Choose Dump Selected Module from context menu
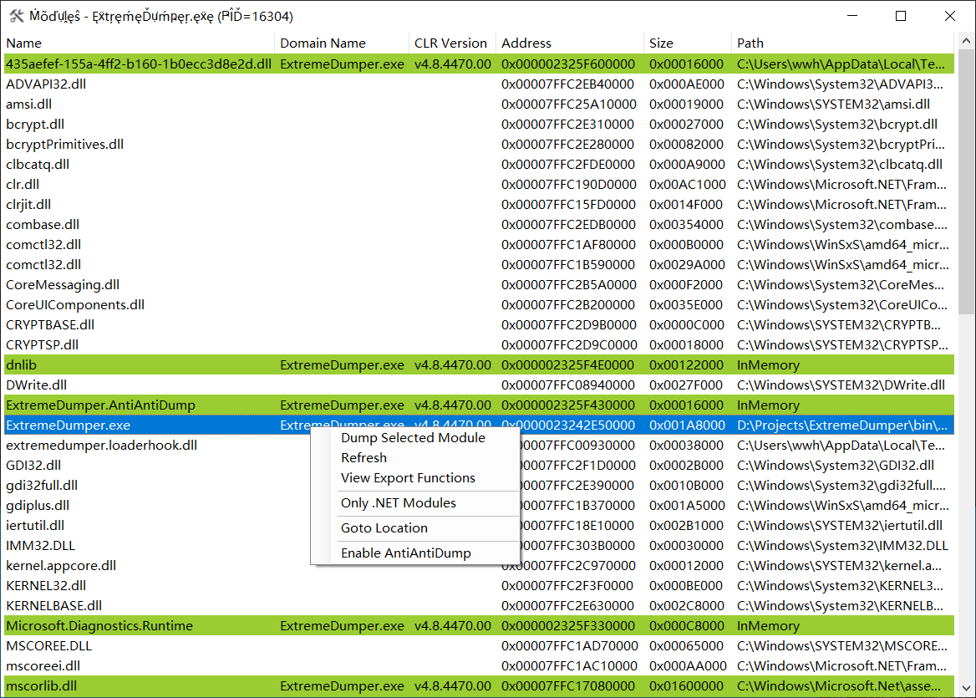The image size is (976, 698). (414, 438)
